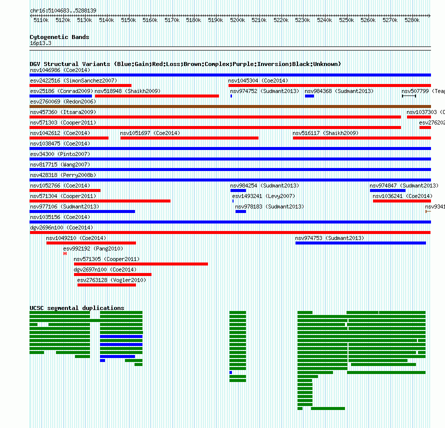Viewport: 445px width, 428px height.
Task: Select the esv2422516 (SimonSanchez2007) red bar
Action: [80, 85]
